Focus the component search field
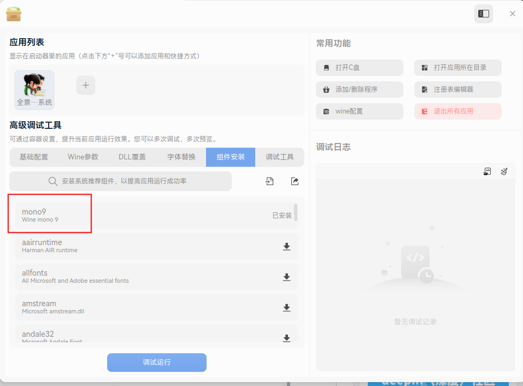This screenshot has width=523, height=386. click(x=120, y=181)
